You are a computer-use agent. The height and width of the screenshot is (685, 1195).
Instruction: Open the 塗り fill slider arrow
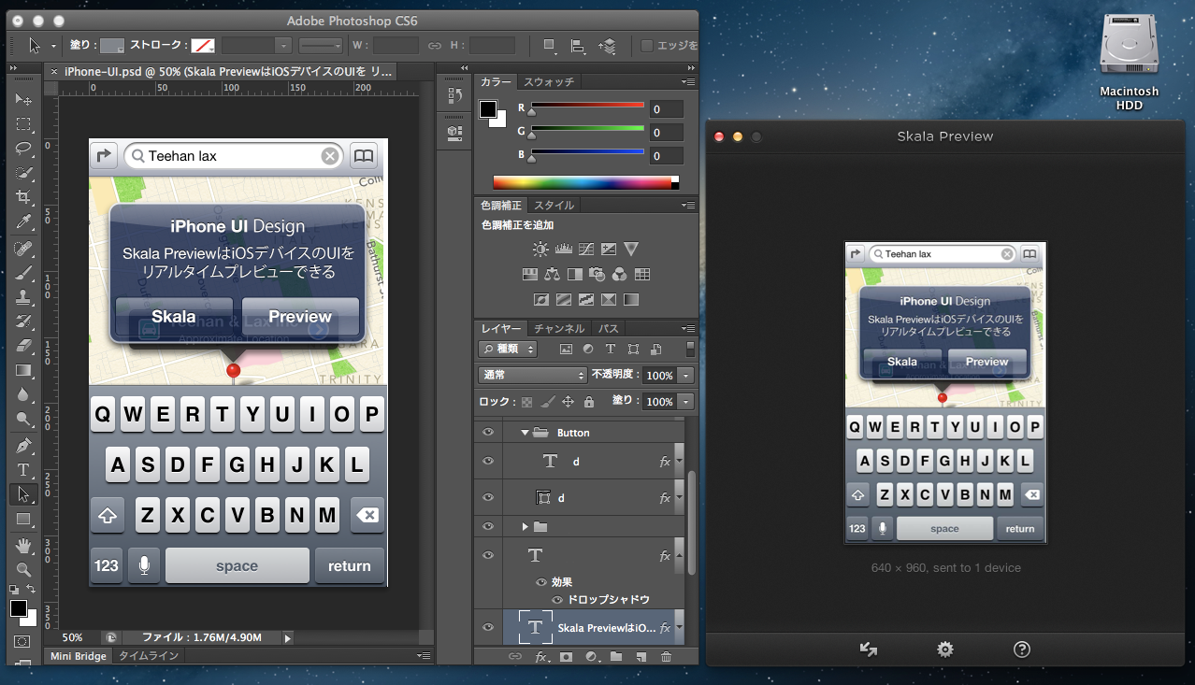click(686, 402)
